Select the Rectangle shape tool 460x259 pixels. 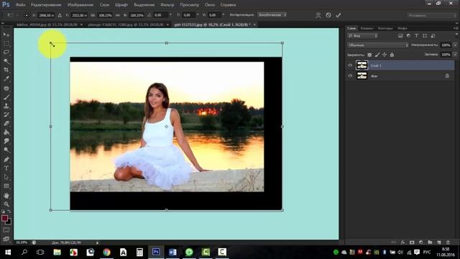tap(6, 186)
